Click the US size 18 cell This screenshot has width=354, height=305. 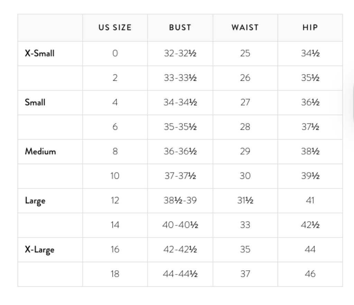(x=115, y=274)
